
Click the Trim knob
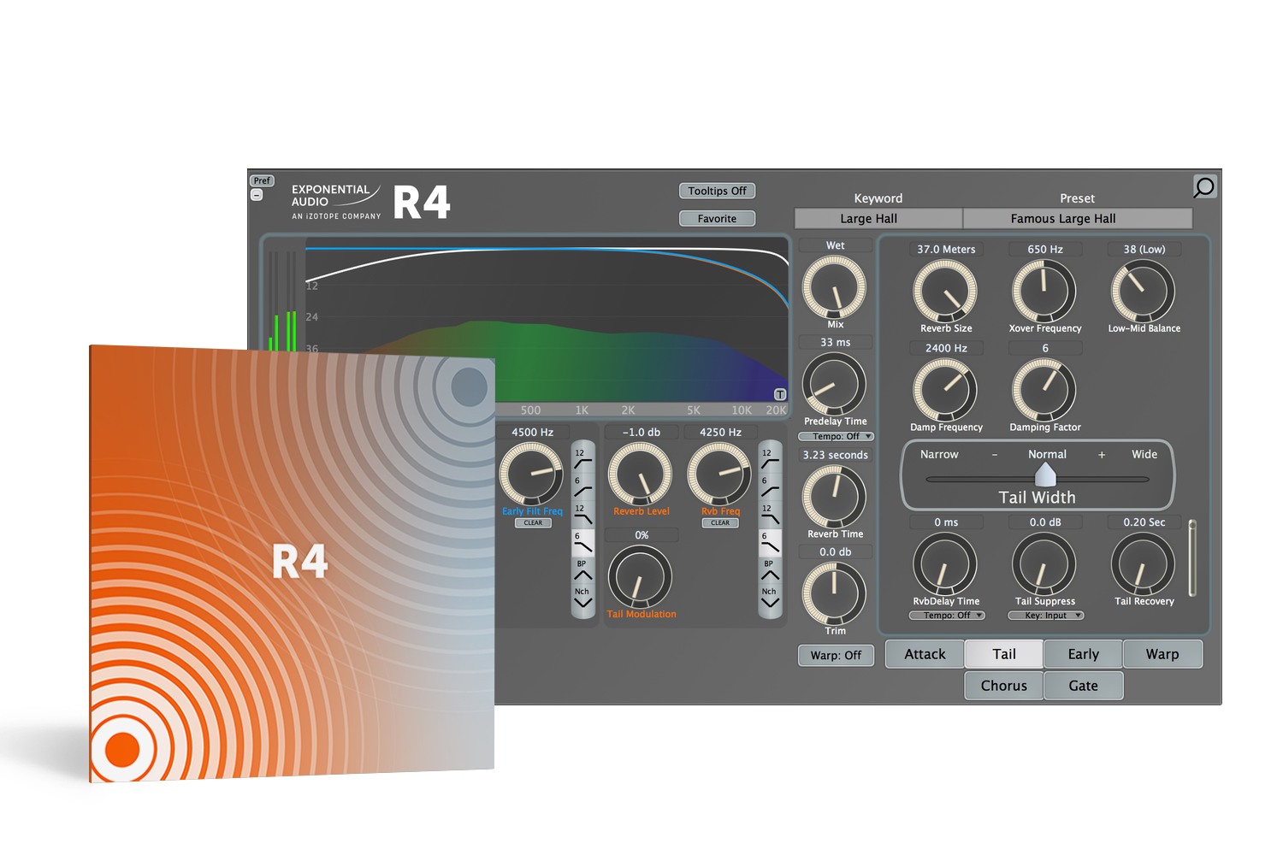click(834, 593)
